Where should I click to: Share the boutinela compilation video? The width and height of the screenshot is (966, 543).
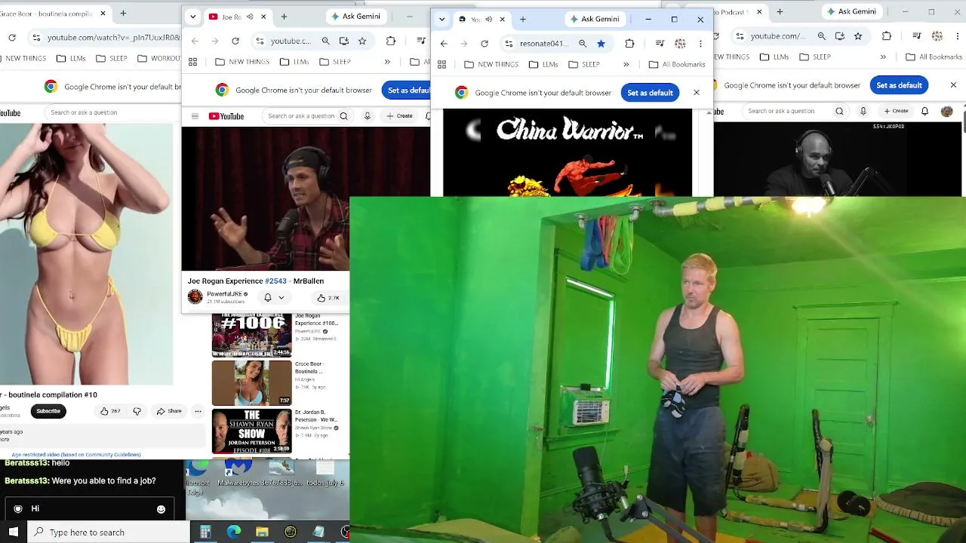[169, 411]
